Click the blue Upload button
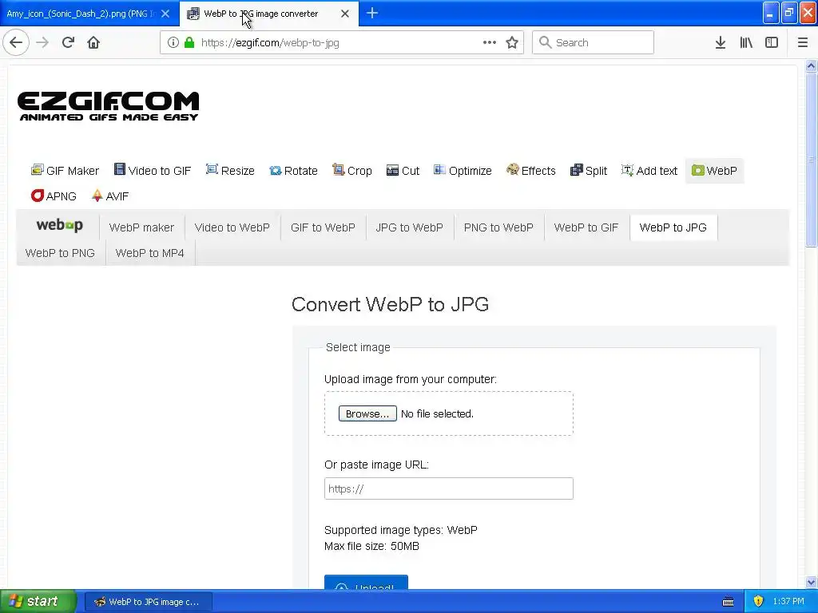Screen dimensions: 818x613 (x=366, y=582)
